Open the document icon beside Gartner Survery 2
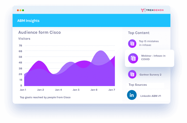The width and height of the screenshot is (187, 123). coord(132,74)
